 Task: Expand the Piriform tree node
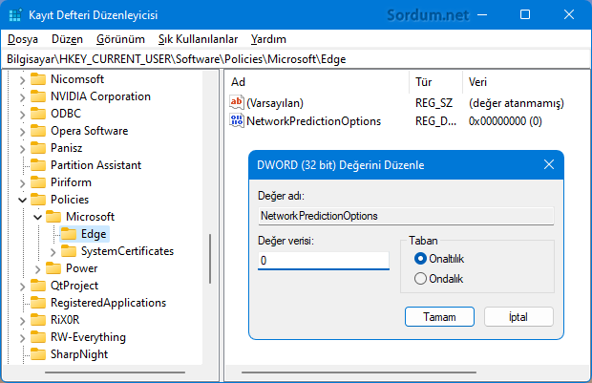[22, 182]
